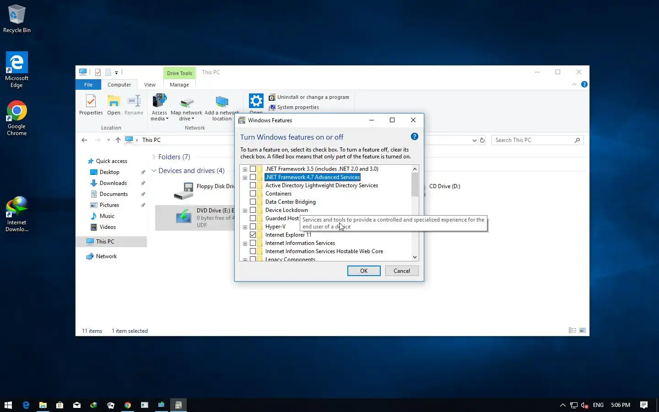
Task: Collapse the Folders (7) group in Explorer
Action: click(154, 157)
